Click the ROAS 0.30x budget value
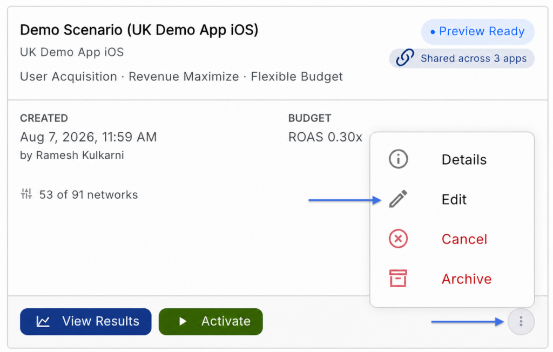This screenshot has width=553, height=352. [325, 137]
